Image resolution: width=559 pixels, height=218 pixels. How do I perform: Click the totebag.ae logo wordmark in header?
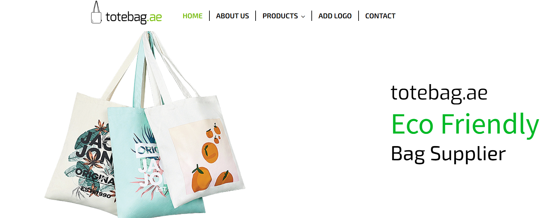[134, 17]
